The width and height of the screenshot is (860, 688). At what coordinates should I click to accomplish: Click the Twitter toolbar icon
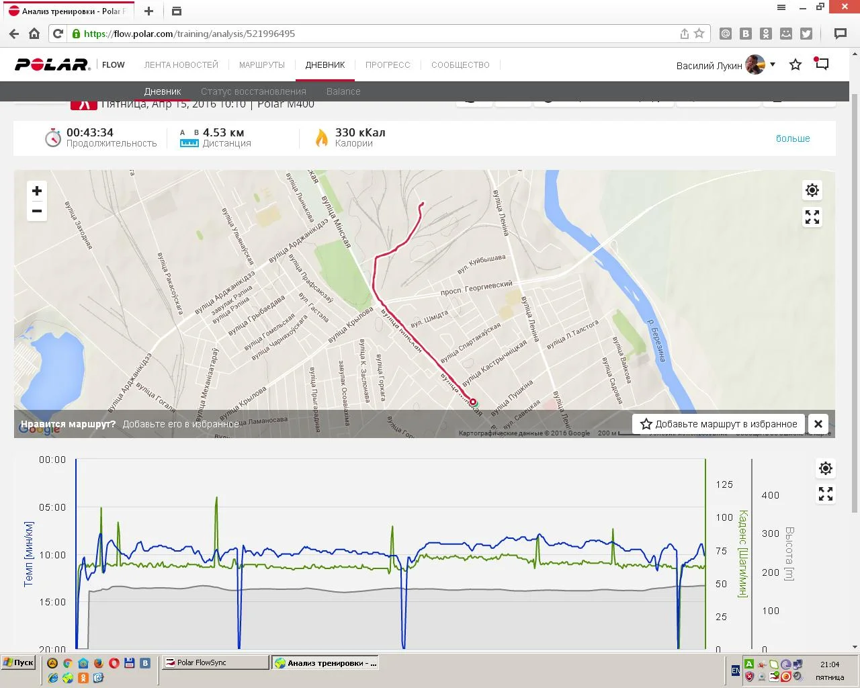click(806, 34)
